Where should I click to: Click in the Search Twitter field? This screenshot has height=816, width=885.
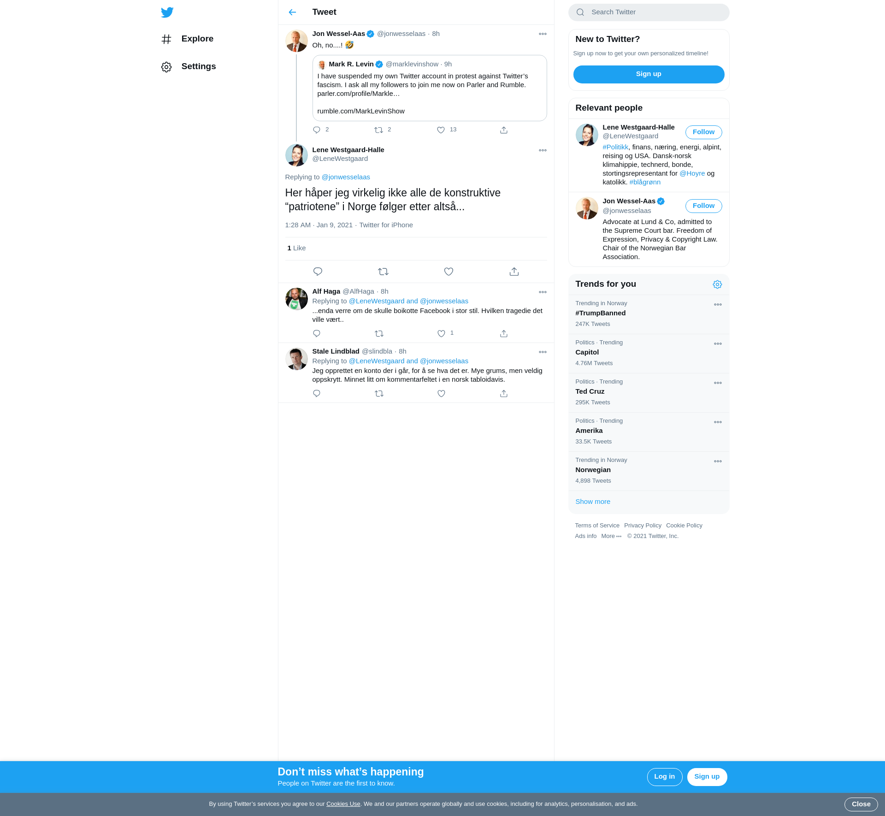649,12
